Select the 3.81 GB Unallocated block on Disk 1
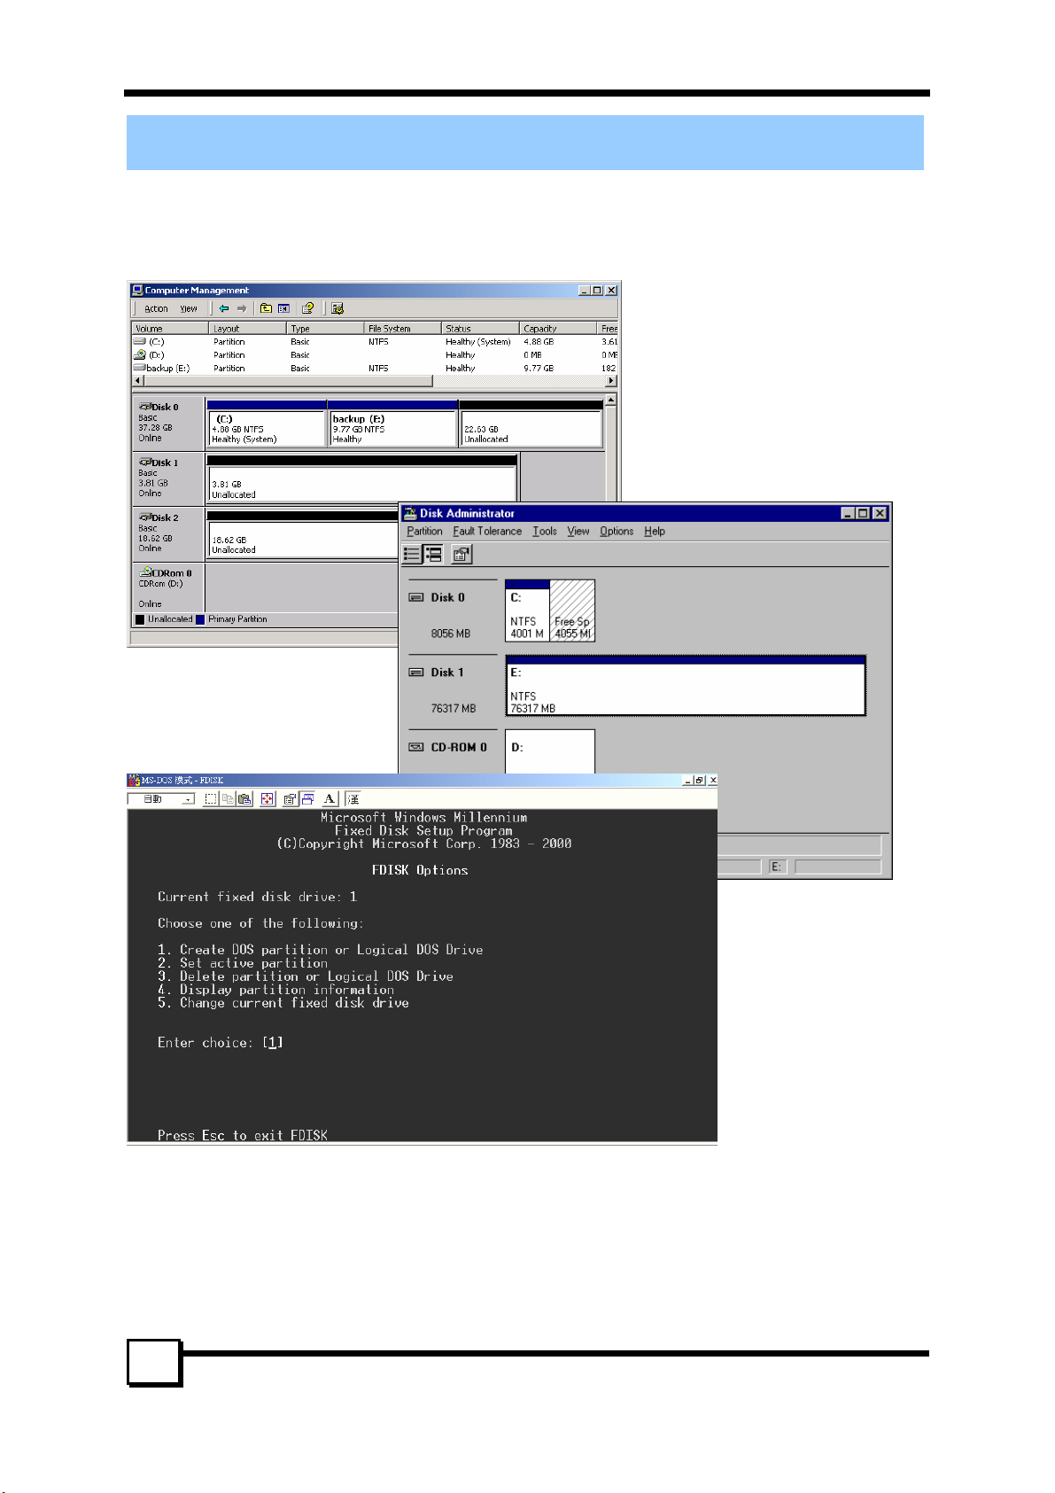 point(361,478)
